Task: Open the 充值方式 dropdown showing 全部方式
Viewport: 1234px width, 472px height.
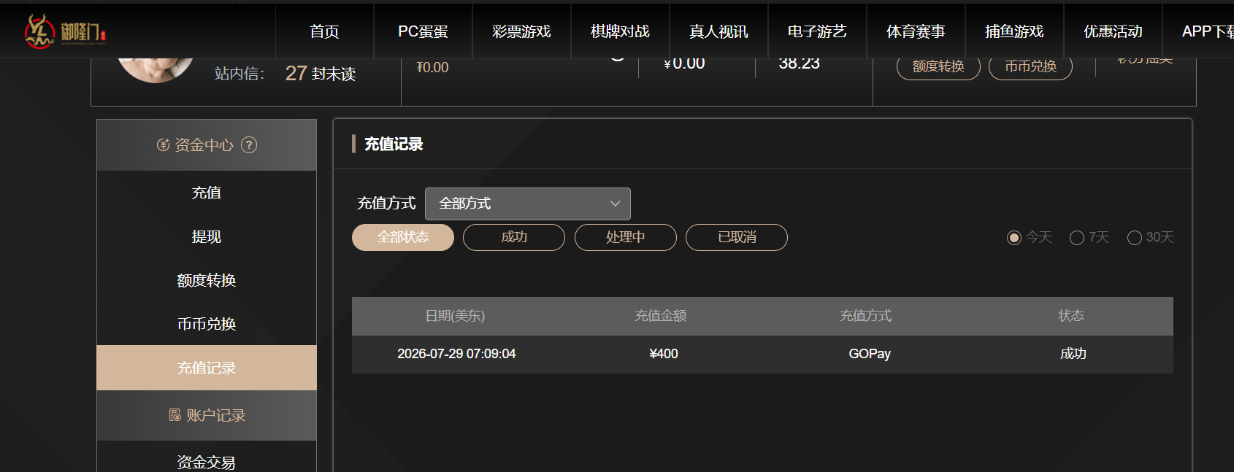Action: pyautogui.click(x=528, y=204)
